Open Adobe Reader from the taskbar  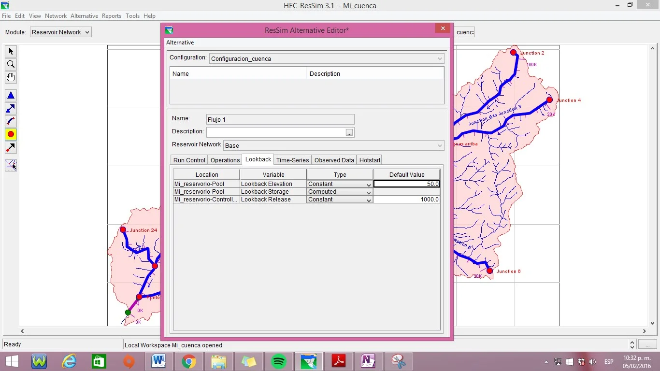coord(339,361)
